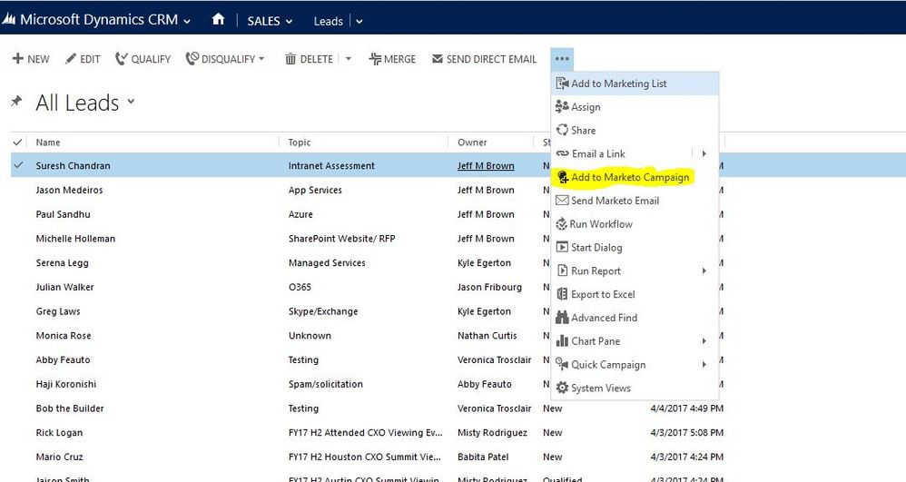Click the Leads breadcrumb label
The image size is (906, 482).
329,22
